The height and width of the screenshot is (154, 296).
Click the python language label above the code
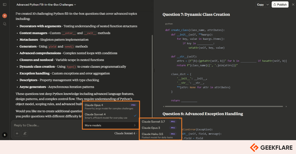[x=169, y=24]
